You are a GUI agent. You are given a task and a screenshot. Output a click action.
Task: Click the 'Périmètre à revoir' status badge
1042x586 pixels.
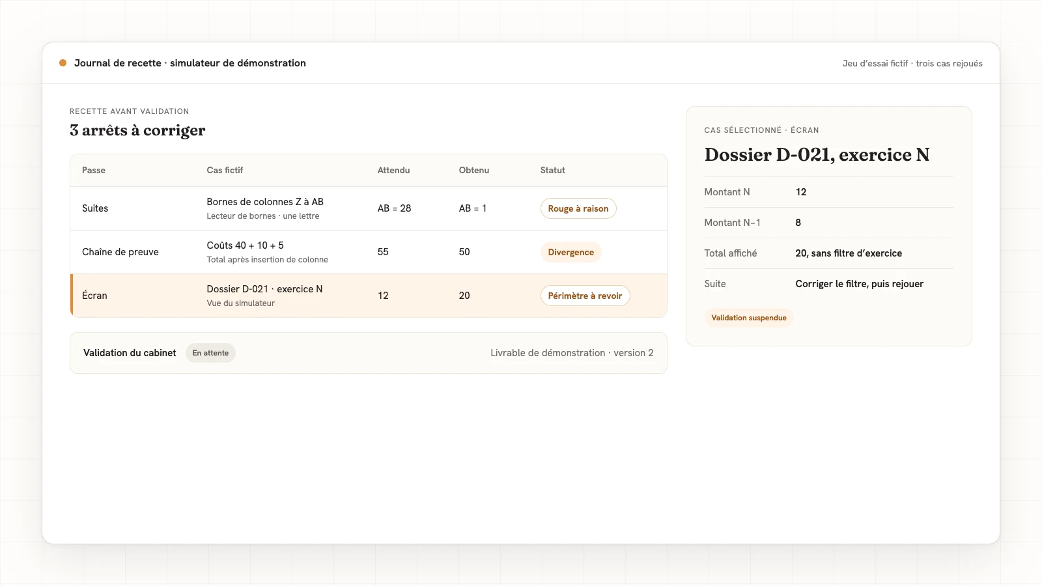585,296
